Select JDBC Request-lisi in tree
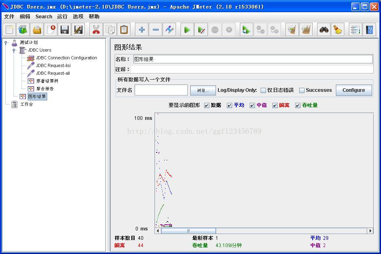The height and width of the screenshot is (254, 381). [53, 65]
